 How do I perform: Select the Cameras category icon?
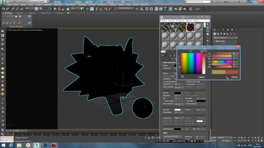pyautogui.click(x=224, y=34)
